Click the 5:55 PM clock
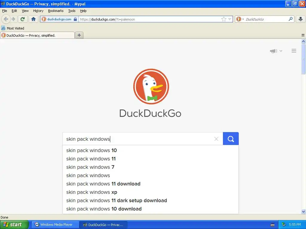 tap(295, 225)
